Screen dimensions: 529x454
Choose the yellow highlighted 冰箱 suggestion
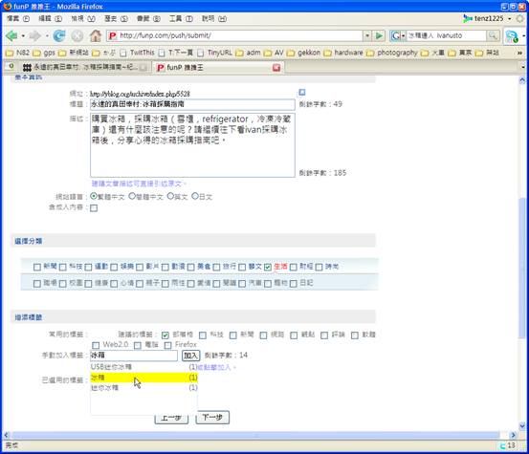144,378
